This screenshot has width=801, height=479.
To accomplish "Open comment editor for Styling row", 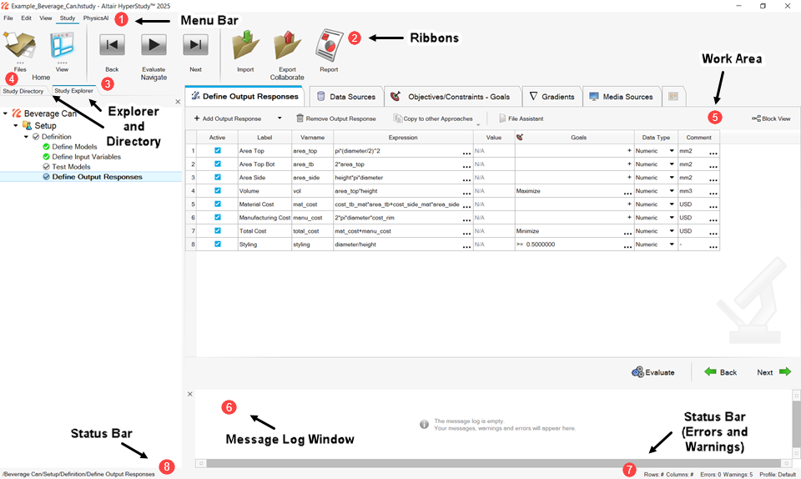I will pyautogui.click(x=713, y=245).
